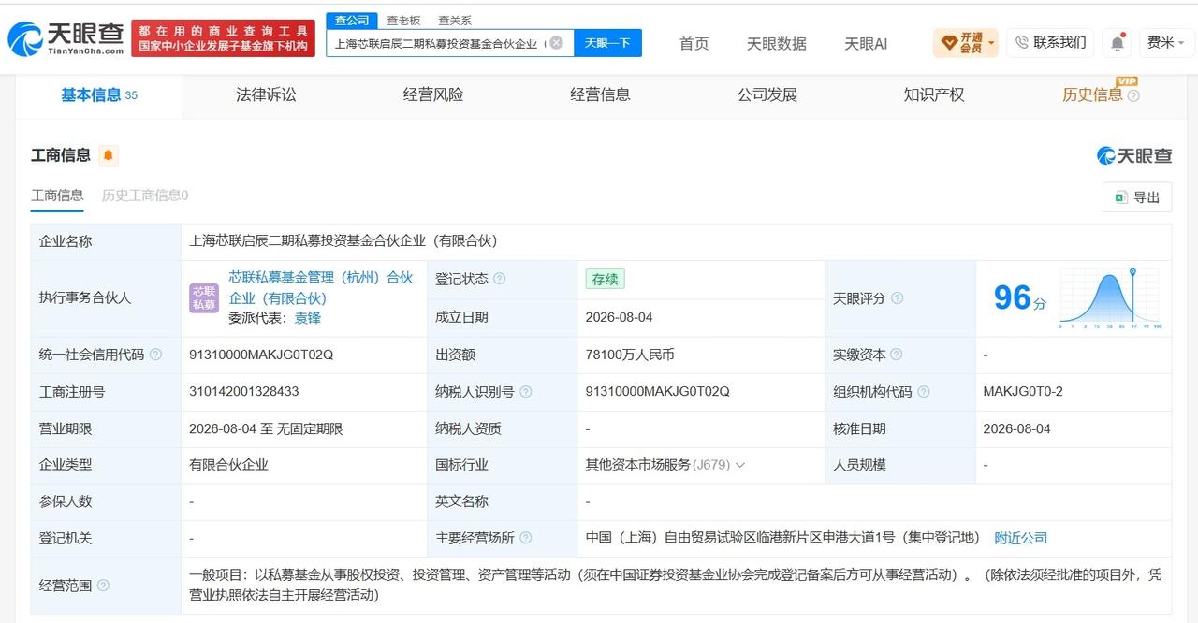Click 78100万人民币 capital value
Screen dimensions: 1198x623
630,355
